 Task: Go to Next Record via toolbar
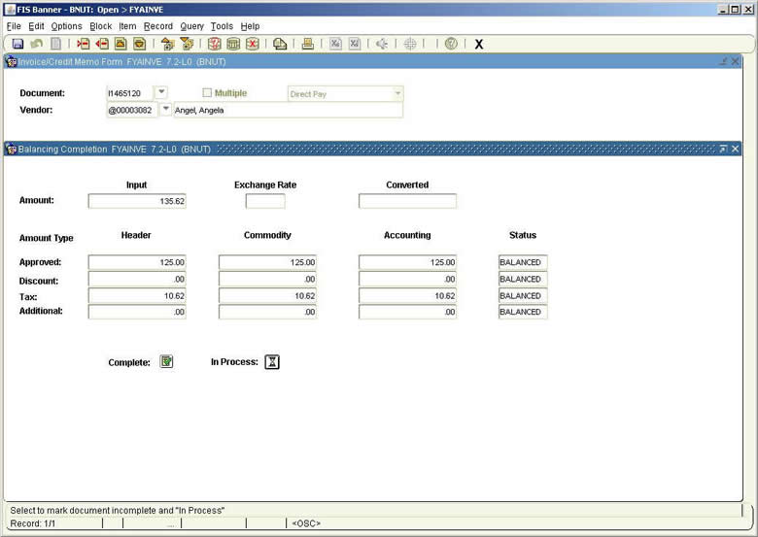pyautogui.click(x=139, y=44)
